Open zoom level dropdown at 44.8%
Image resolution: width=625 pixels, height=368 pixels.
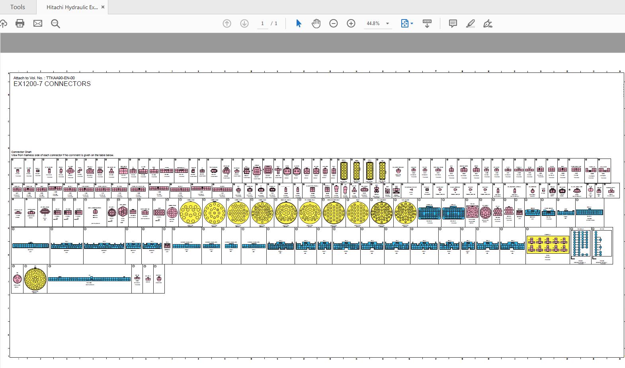coord(387,23)
